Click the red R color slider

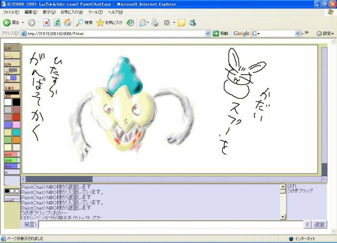[12, 154]
